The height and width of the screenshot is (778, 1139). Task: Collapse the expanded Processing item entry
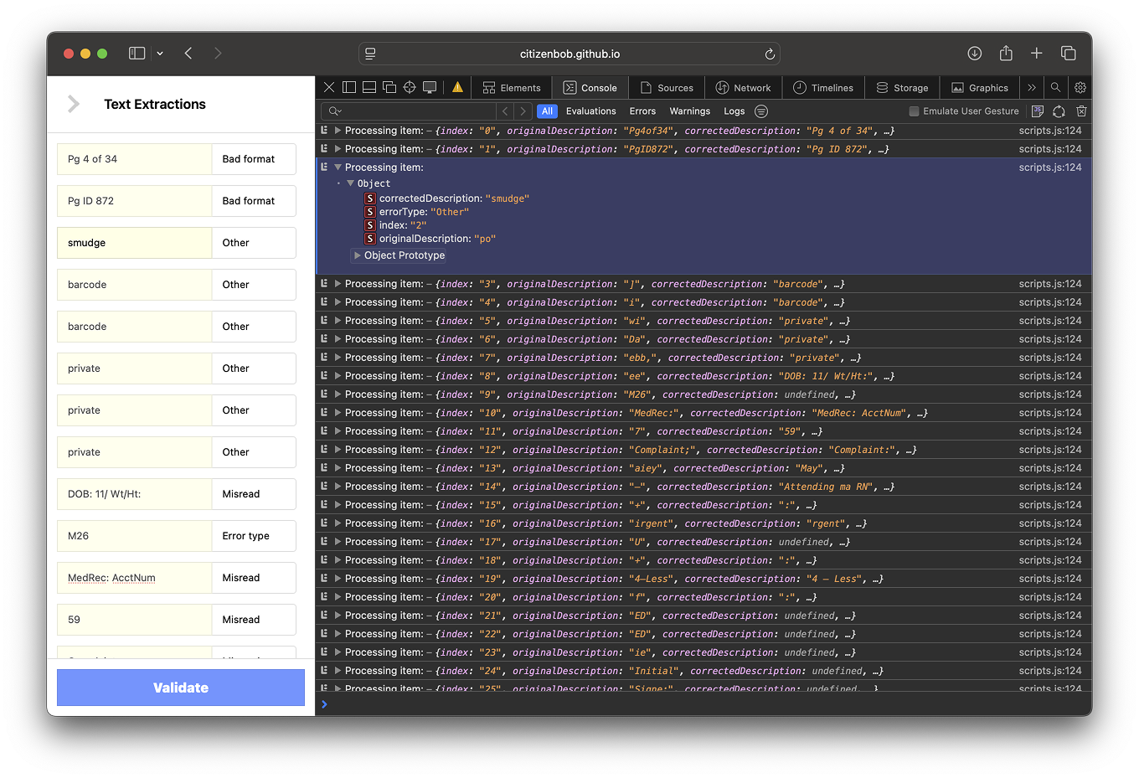(x=338, y=167)
